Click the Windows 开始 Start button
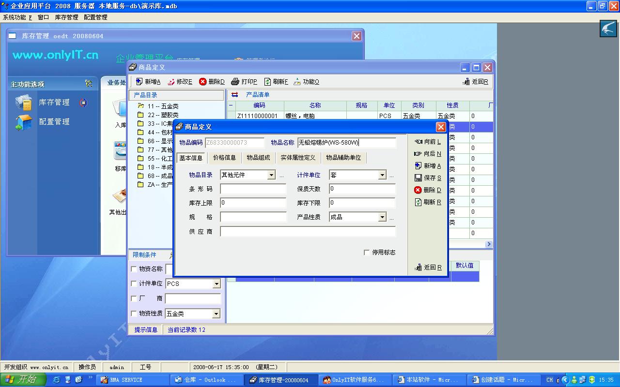Viewport: 620px width, 387px height. click(23, 380)
